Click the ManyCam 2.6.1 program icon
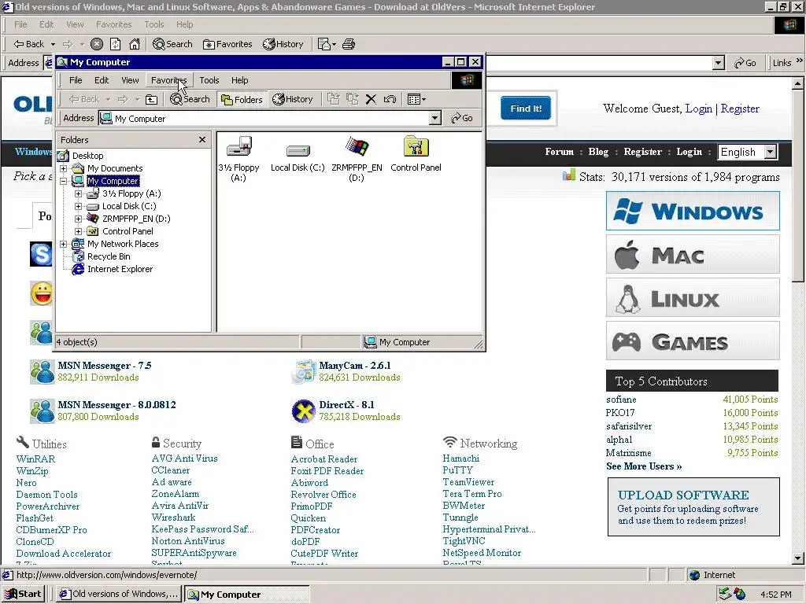Image resolution: width=806 pixels, height=604 pixels. click(303, 372)
